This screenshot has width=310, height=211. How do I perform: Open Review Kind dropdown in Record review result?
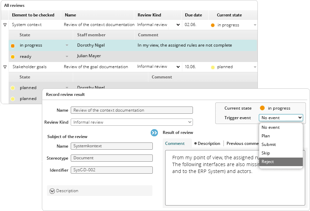[132, 122]
